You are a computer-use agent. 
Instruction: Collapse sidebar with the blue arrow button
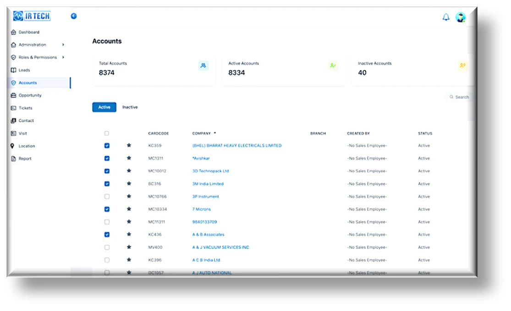(74, 16)
